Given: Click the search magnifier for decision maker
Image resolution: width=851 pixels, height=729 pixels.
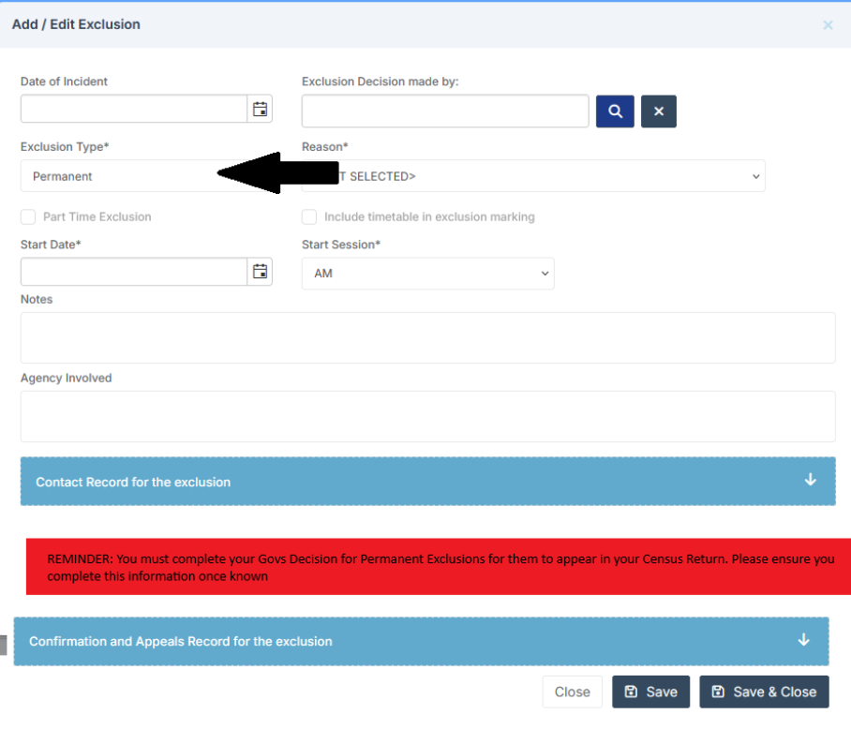Looking at the screenshot, I should pos(615,112).
